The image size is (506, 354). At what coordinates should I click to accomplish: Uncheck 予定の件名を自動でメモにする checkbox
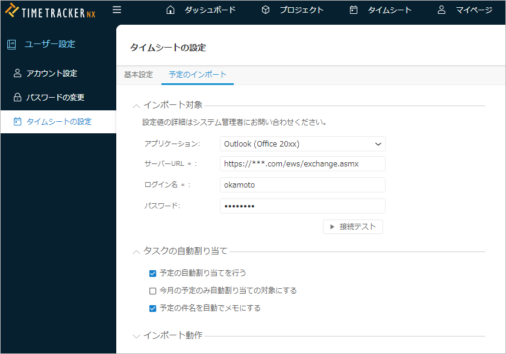(152, 308)
